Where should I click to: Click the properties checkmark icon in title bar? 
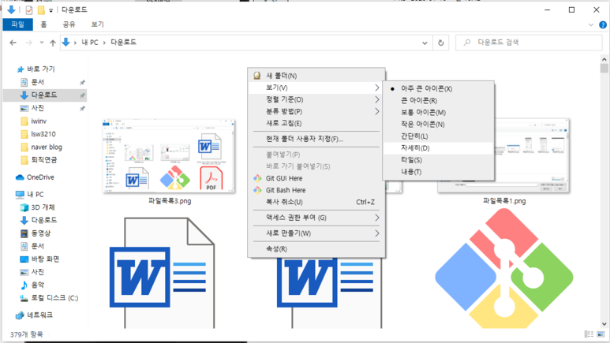pos(28,10)
